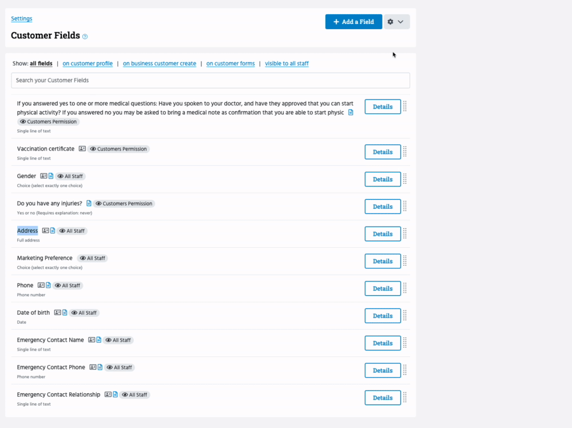Image resolution: width=572 pixels, height=428 pixels.
Task: Click the profile card icon next to Vaccination certificate
Action: pyautogui.click(x=82, y=149)
